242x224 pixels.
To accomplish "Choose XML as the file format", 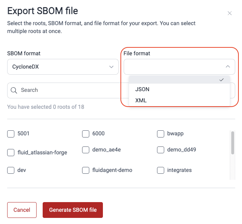I will click(179, 101).
